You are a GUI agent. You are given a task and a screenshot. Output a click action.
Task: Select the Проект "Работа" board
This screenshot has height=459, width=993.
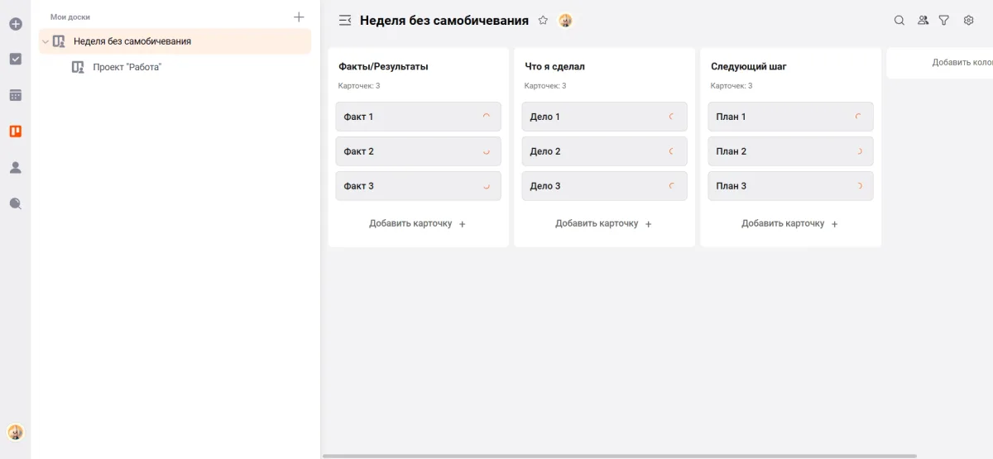(x=127, y=67)
